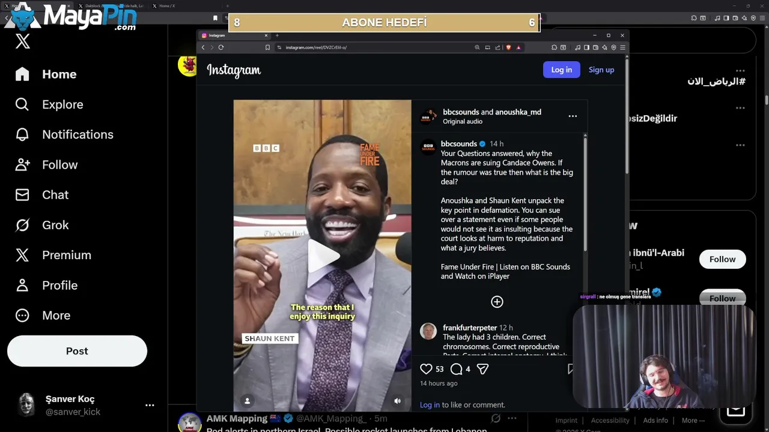Open the hamburger menu in Instagram window
Image resolution: width=769 pixels, height=432 pixels.
[622, 47]
